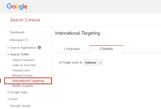Viewport: 161px width, 109px height.
Task: Select the Search Traffic heading
Action: [20, 54]
